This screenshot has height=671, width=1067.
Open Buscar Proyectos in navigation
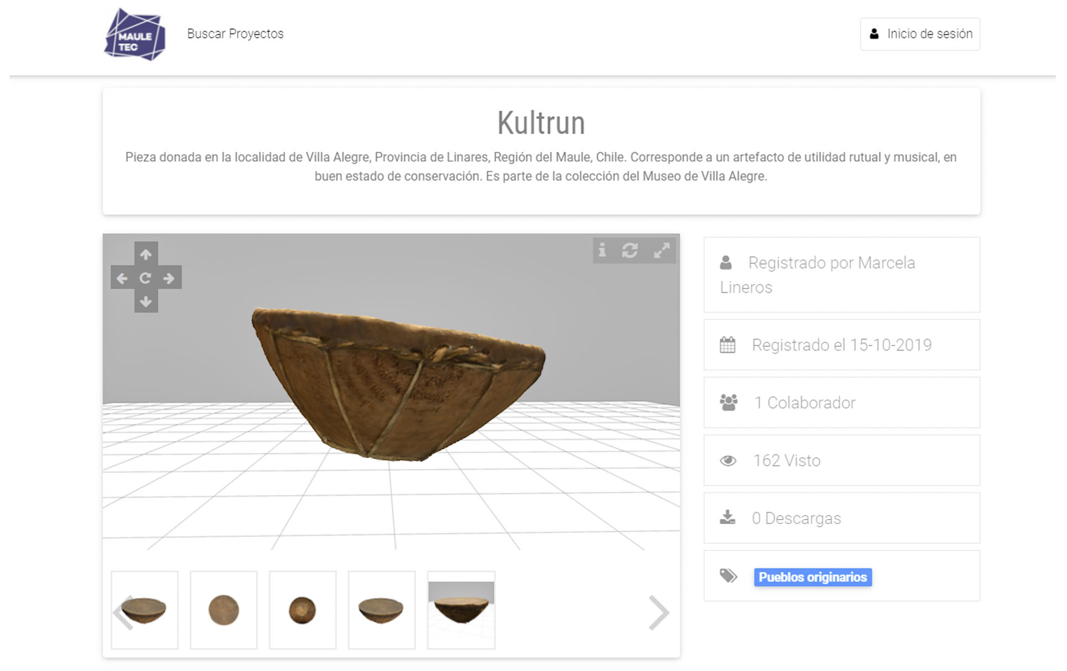click(235, 34)
